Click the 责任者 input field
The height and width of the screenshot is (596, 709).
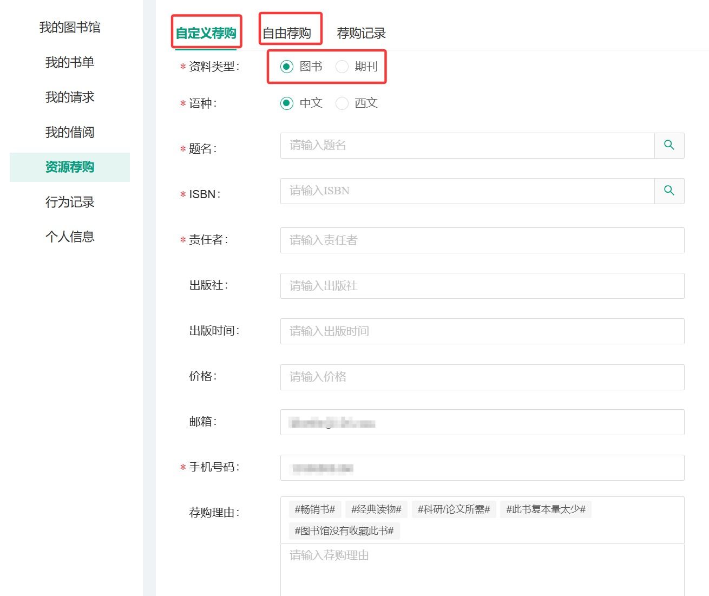tap(482, 240)
